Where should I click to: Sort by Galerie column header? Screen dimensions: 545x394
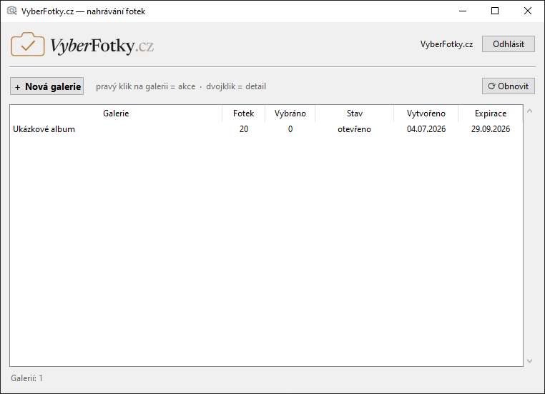tap(116, 113)
